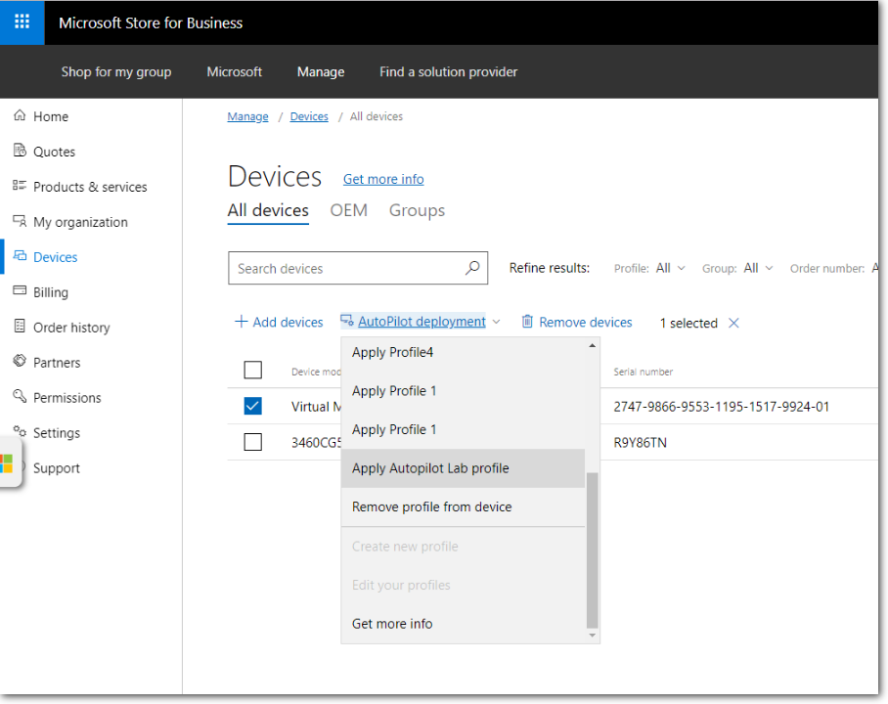Click the Billing icon in sidebar
The height and width of the screenshot is (704, 888).
point(20,292)
